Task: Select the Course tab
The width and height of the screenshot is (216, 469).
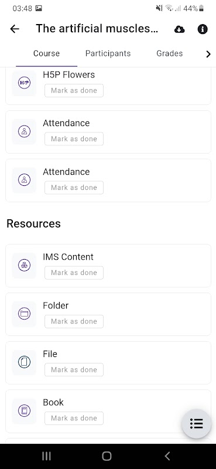Action: (x=46, y=53)
